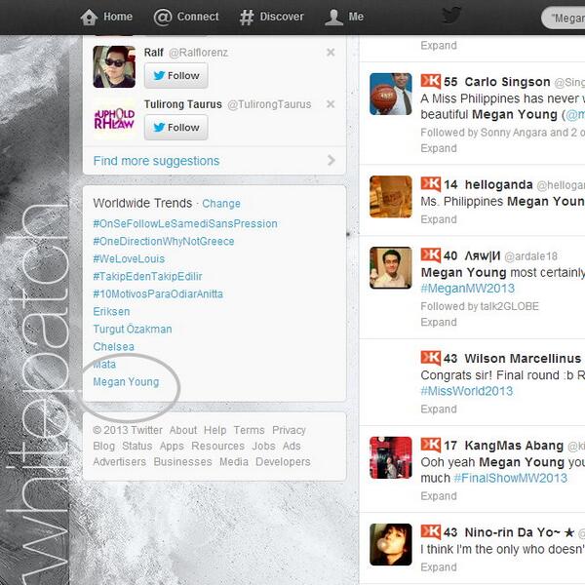Open Carlo Singson's profile name
This screenshot has height=585, width=585.
507,82
